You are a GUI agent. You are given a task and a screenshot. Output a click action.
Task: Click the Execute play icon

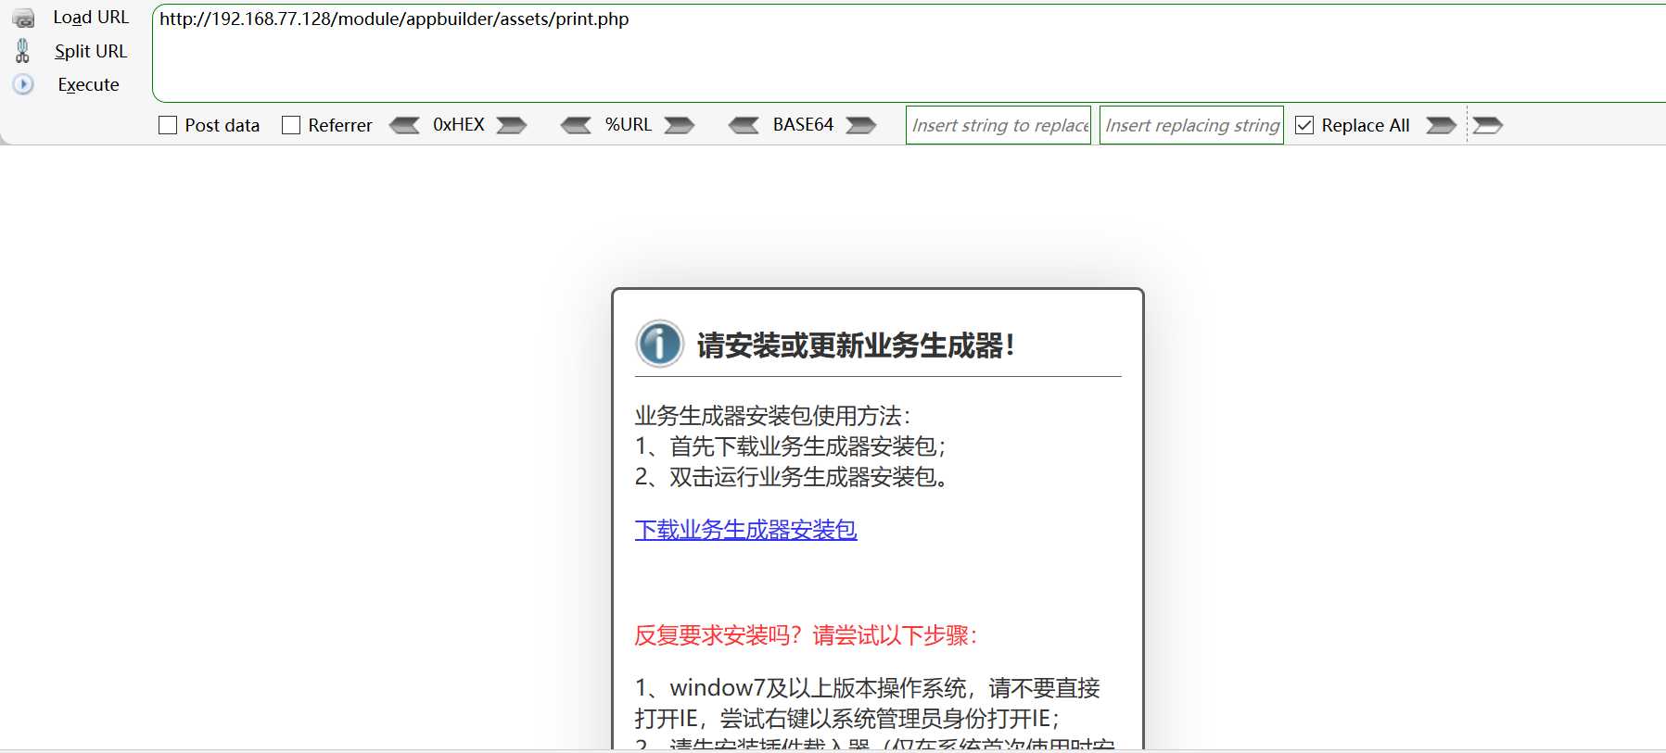(x=23, y=84)
